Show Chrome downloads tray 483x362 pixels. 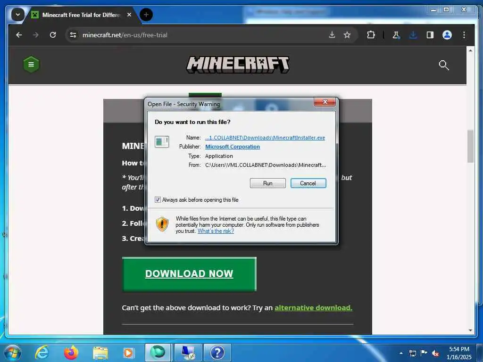413,35
